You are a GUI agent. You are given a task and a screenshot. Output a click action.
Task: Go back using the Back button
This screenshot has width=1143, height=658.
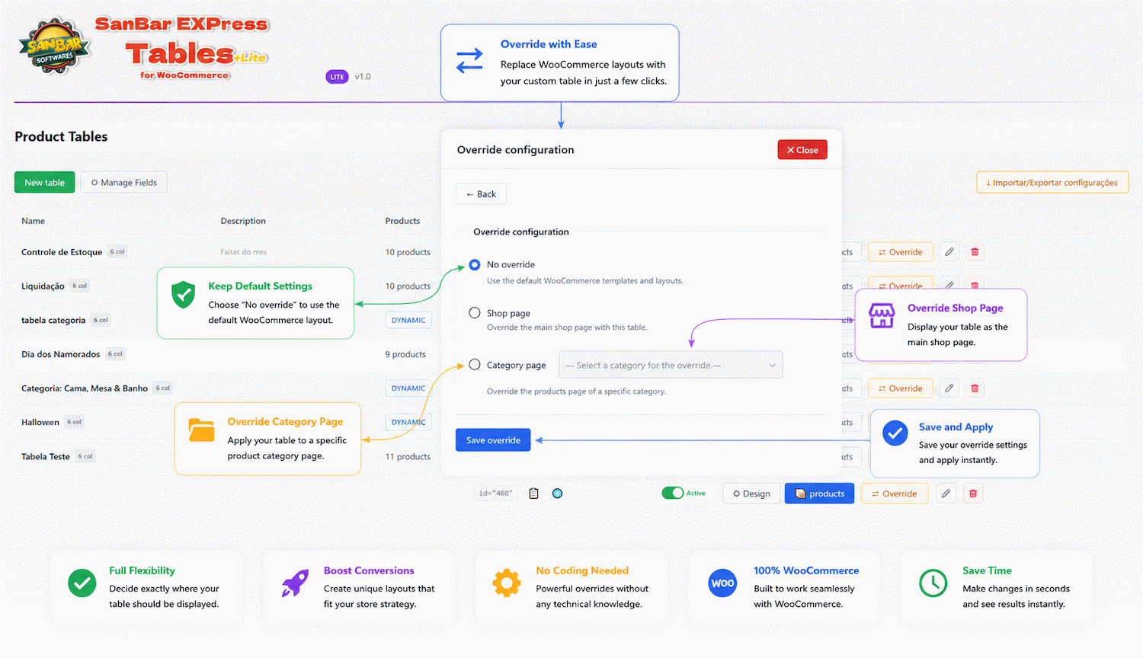pos(481,194)
